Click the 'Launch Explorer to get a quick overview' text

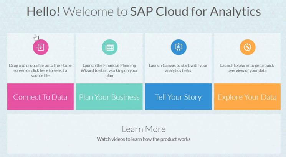tap(247, 68)
